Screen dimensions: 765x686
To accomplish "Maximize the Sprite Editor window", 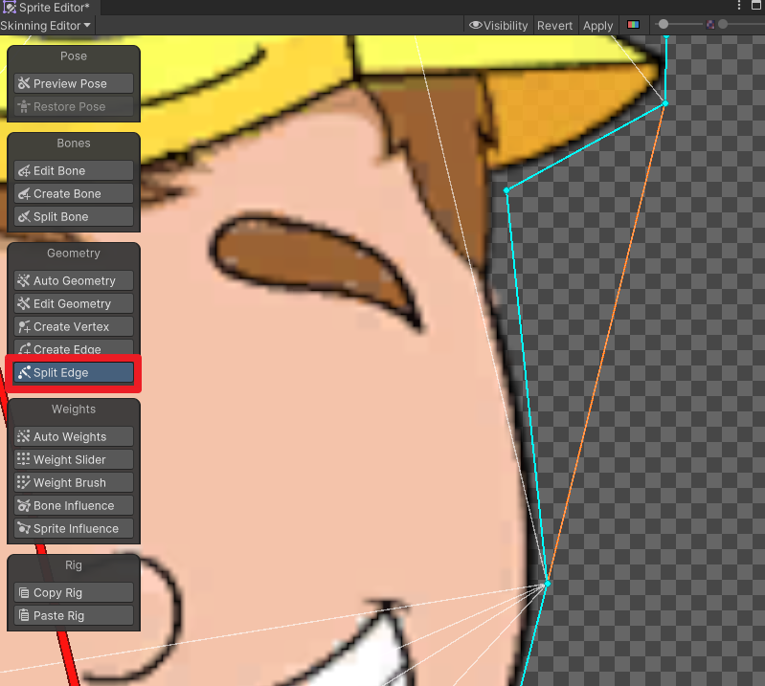I will (x=755, y=6).
